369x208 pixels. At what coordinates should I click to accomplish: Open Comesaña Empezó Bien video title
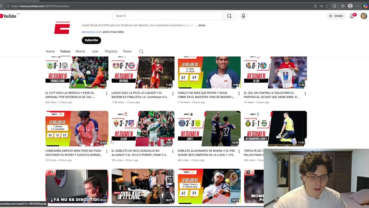pyautogui.click(x=74, y=153)
